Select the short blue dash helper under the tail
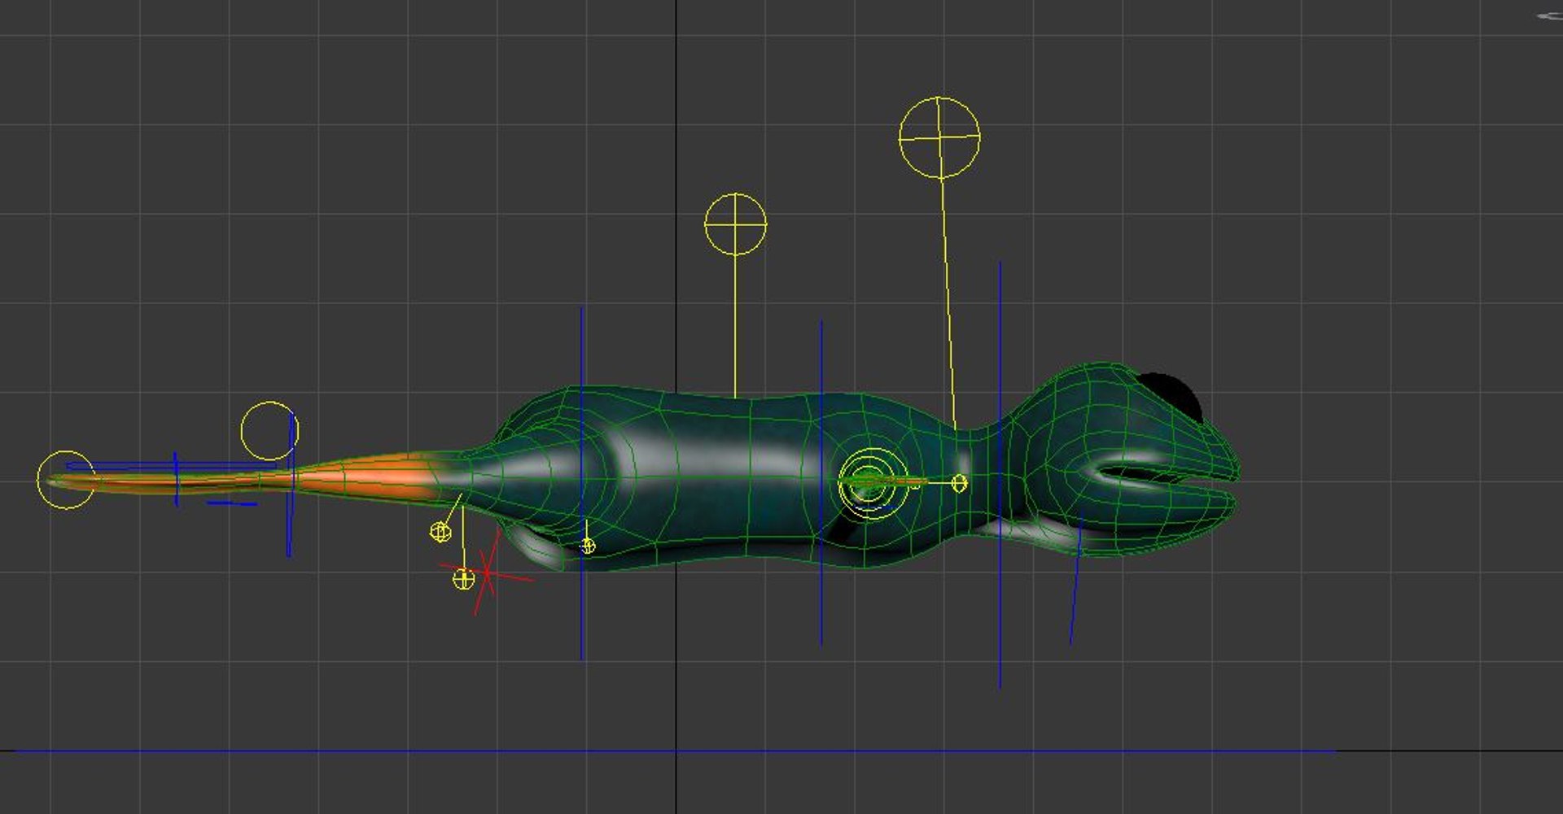Image resolution: width=1563 pixels, height=814 pixels. [x=232, y=503]
